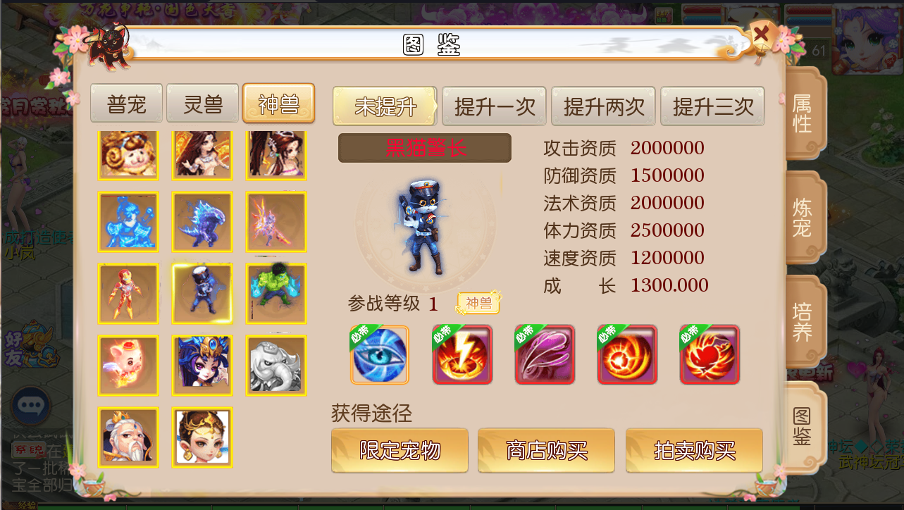904x510 pixels.
Task: Open the 炼宠 side tab
Action: (x=803, y=218)
